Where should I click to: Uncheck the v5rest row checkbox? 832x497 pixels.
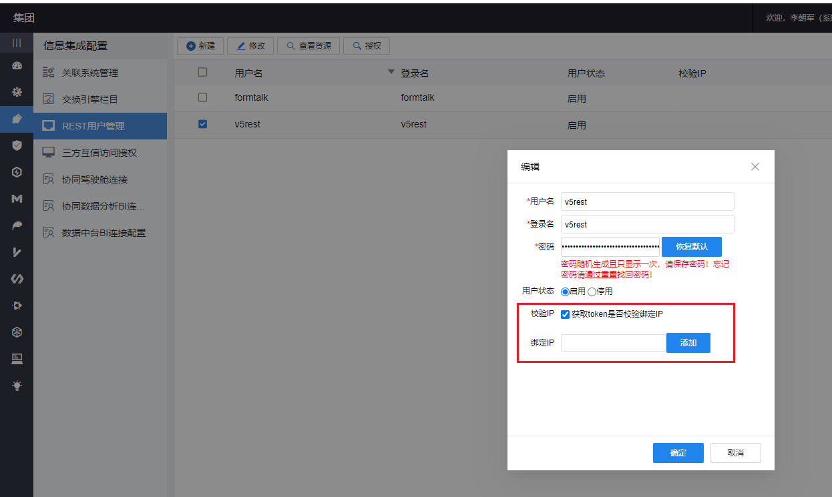point(203,124)
